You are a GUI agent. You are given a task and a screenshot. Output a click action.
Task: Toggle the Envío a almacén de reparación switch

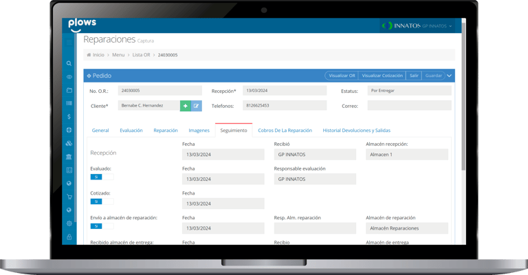[102, 226]
